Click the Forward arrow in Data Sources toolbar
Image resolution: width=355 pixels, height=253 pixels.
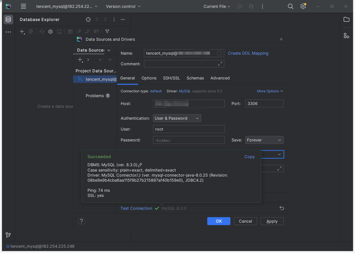[x=110, y=60]
